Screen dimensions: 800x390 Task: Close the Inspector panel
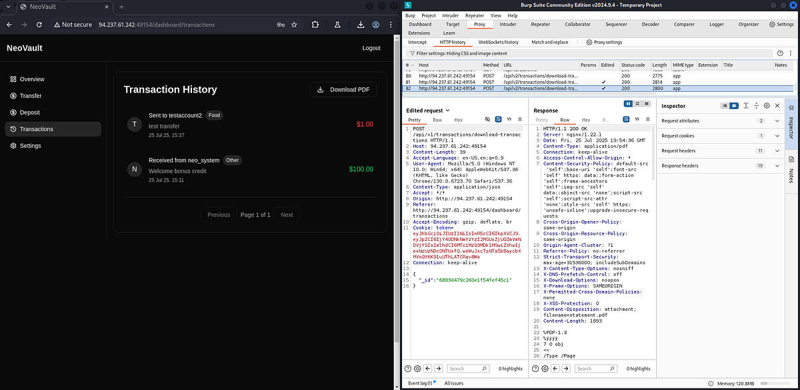(x=777, y=106)
